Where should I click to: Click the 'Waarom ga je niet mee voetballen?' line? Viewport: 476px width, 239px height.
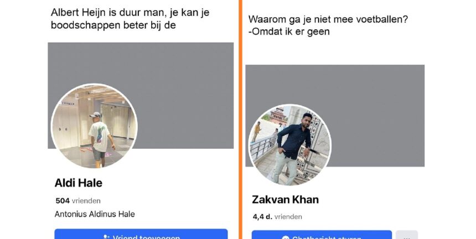pos(328,19)
